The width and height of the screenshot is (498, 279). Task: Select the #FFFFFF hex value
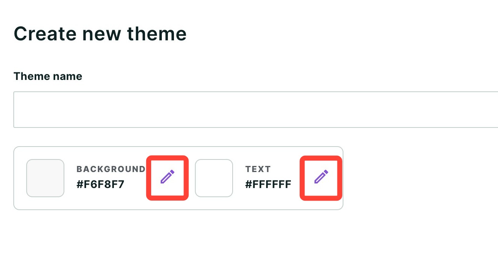(268, 185)
